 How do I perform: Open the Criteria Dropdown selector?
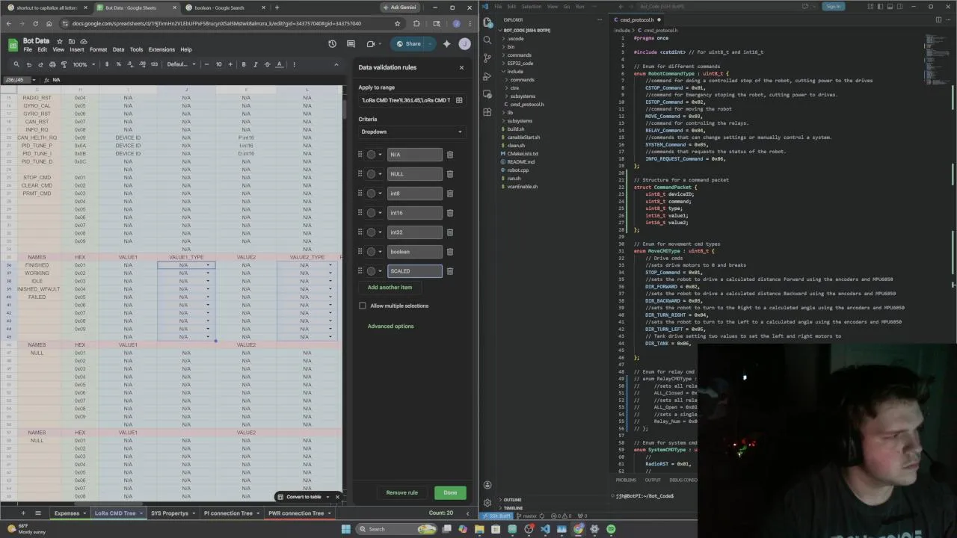[x=412, y=132]
